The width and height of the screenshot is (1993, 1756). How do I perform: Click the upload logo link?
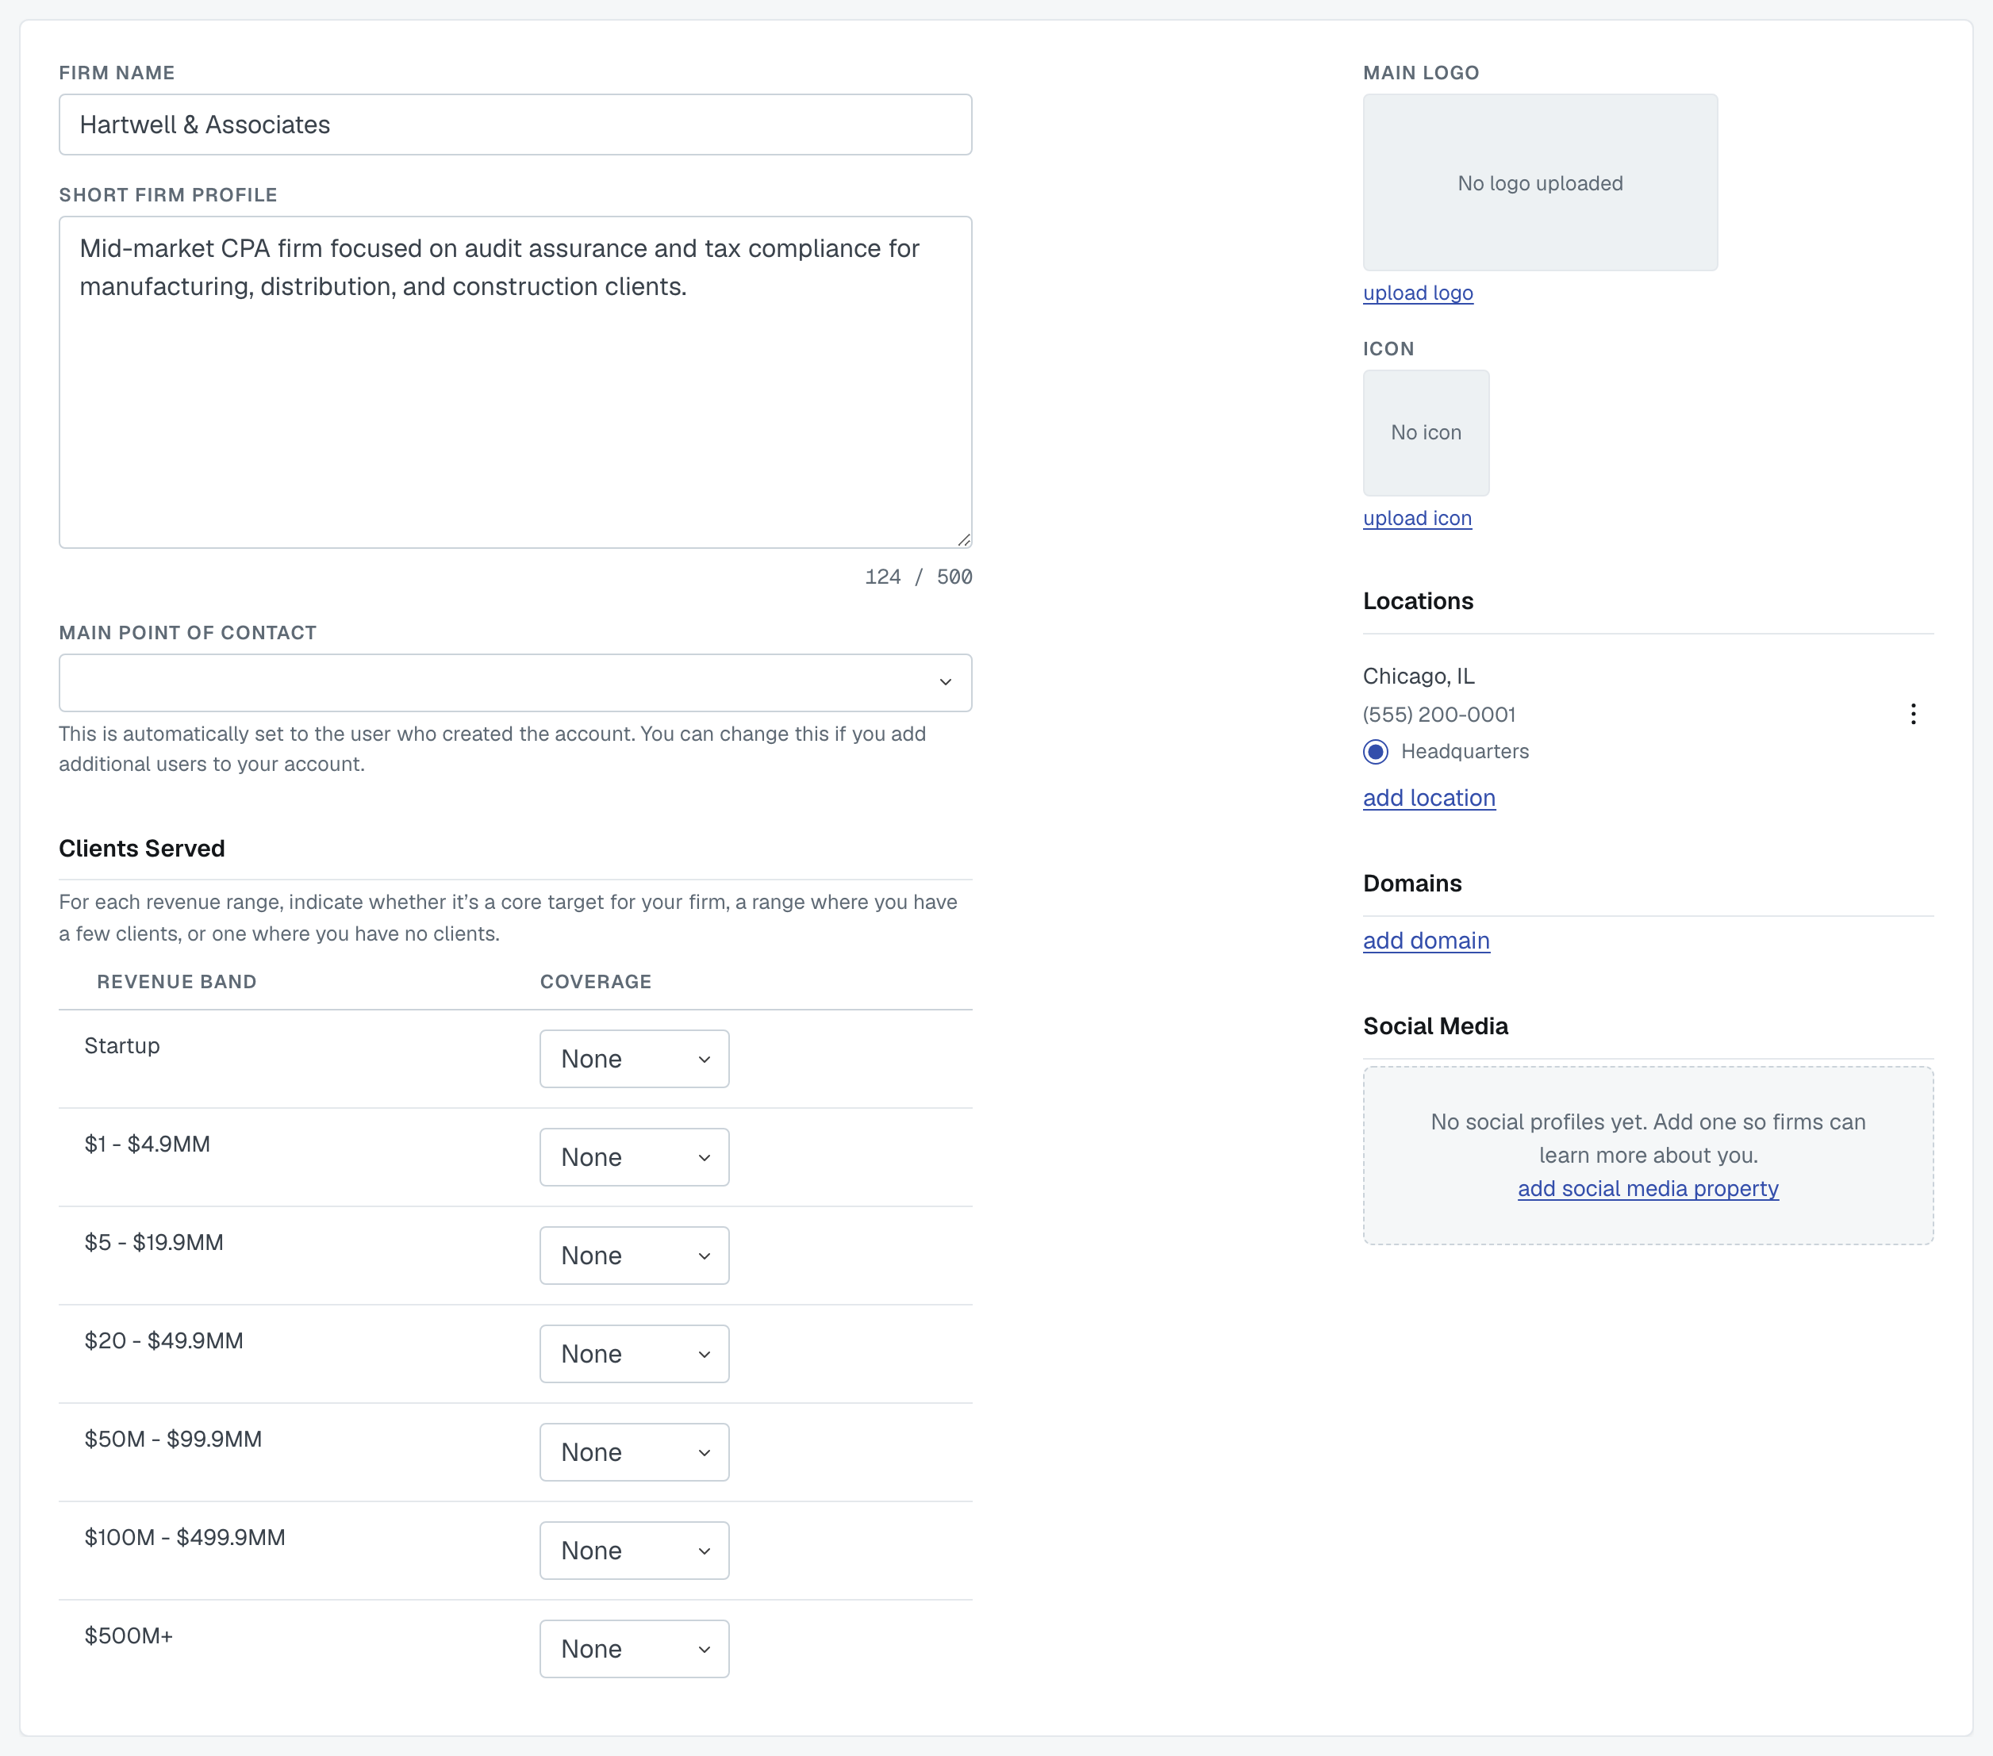1418,293
